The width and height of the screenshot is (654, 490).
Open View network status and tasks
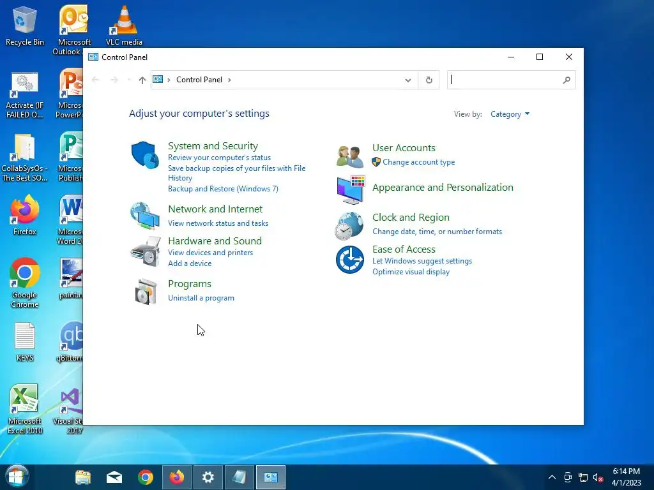pyautogui.click(x=218, y=223)
